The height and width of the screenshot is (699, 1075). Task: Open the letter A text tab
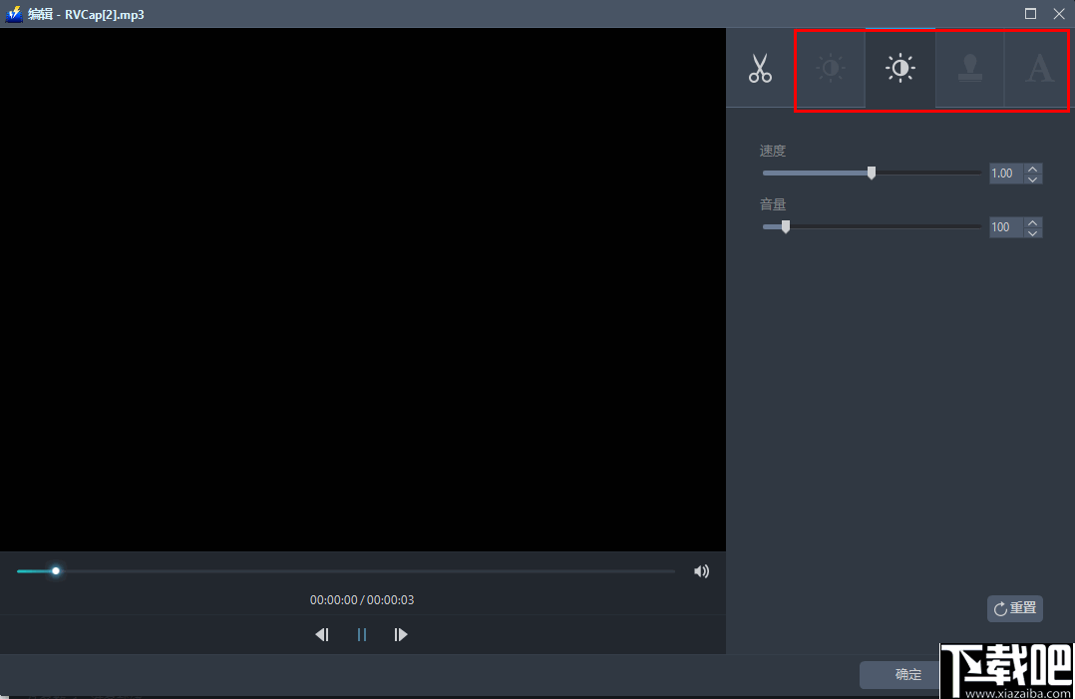(1038, 68)
